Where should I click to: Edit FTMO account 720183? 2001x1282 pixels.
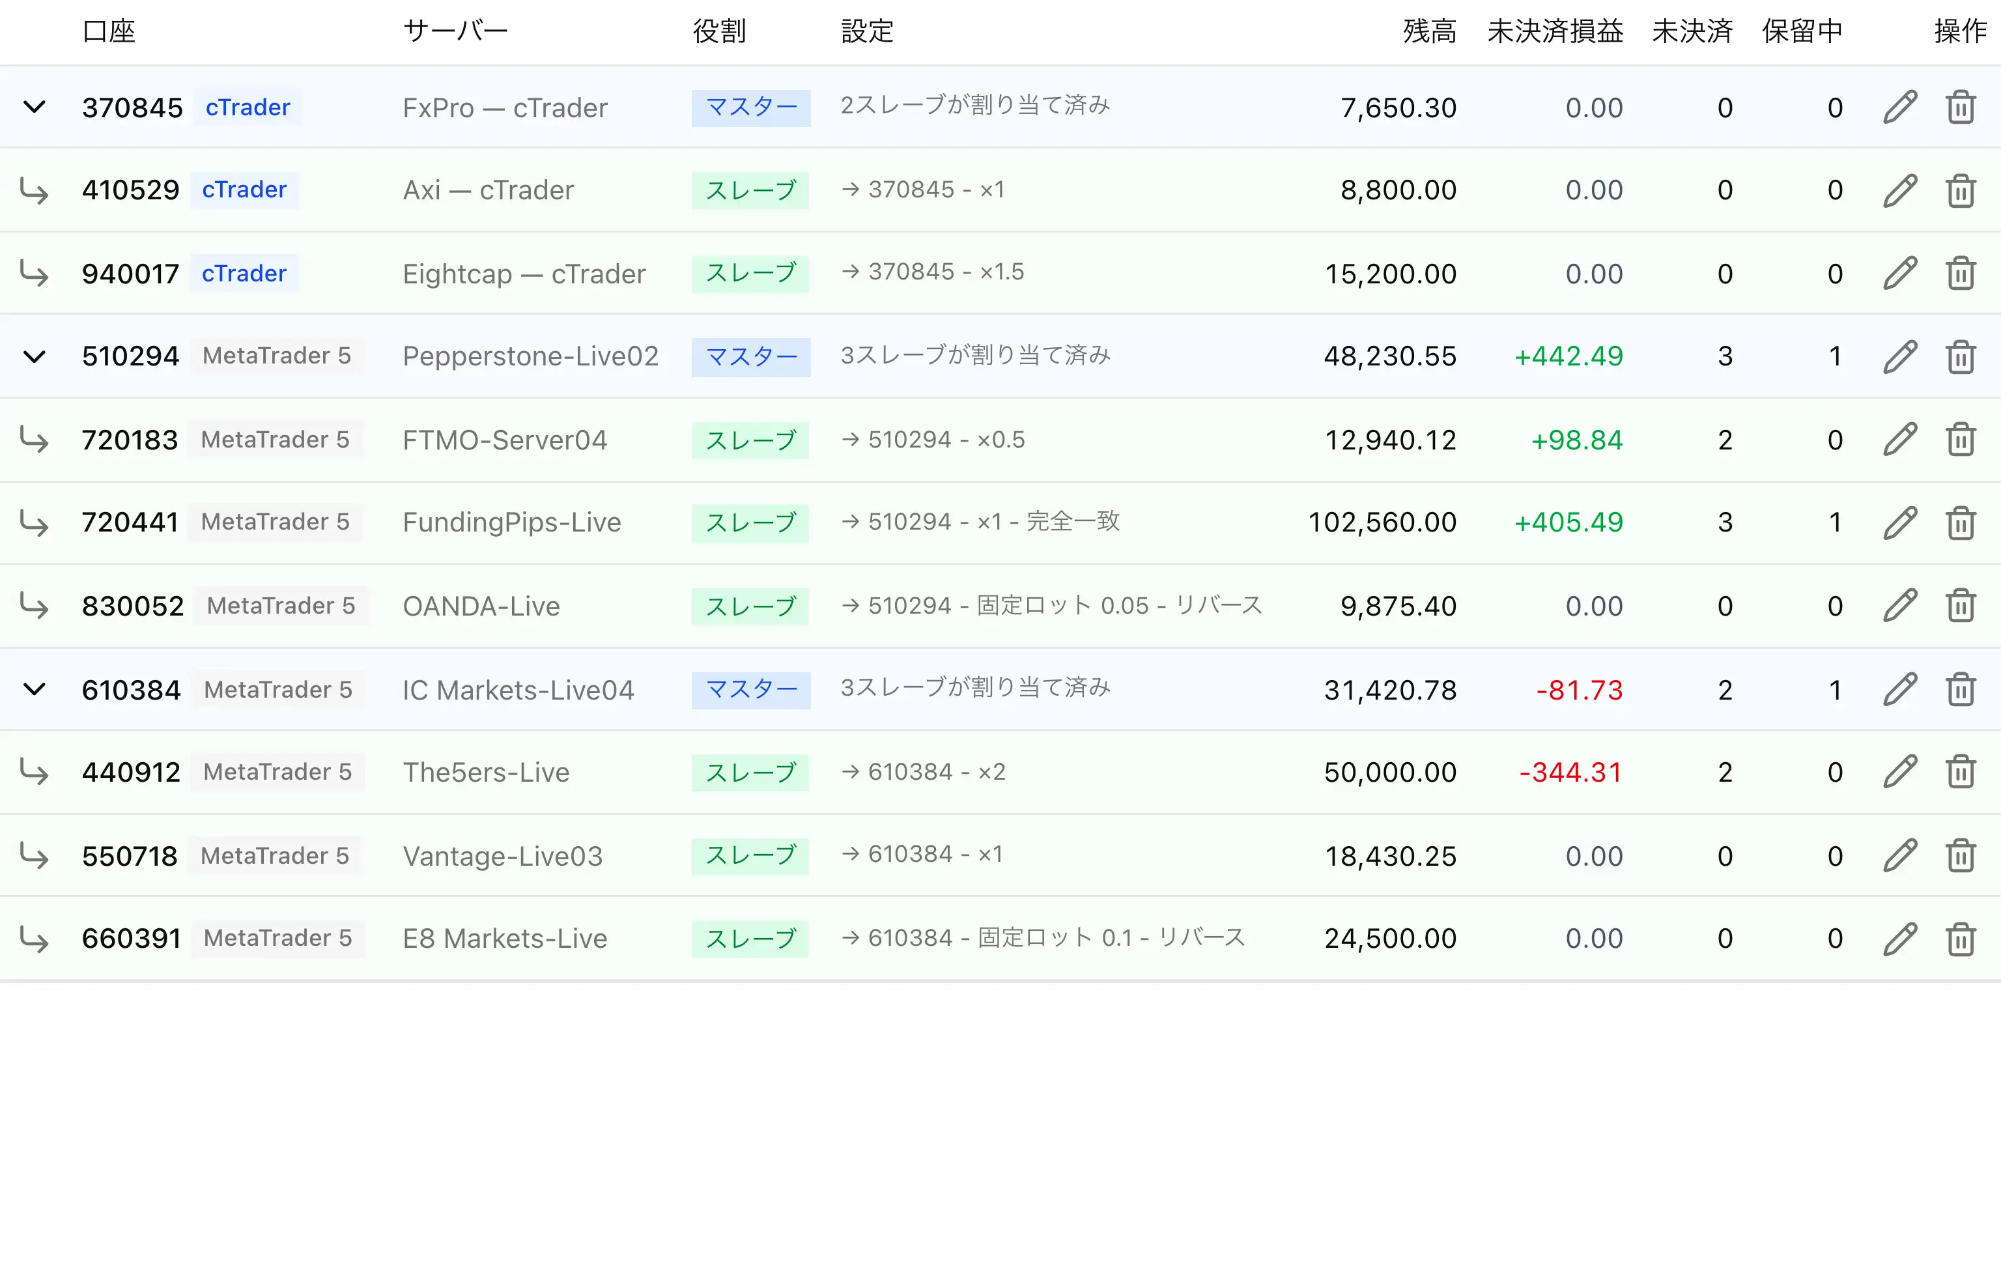pos(1900,440)
